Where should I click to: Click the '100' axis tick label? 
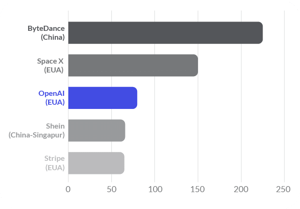point(155,189)
